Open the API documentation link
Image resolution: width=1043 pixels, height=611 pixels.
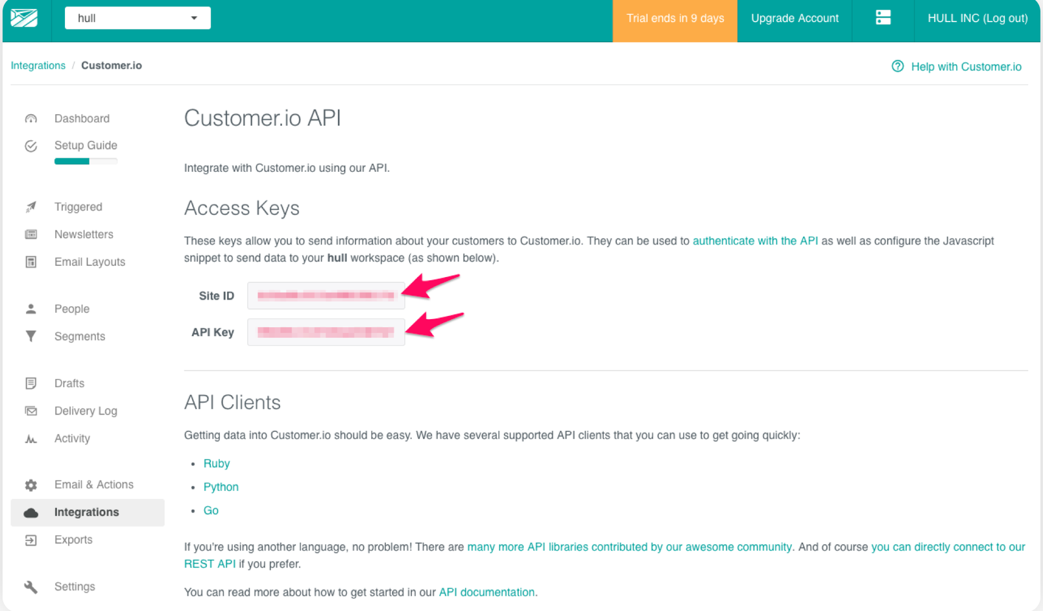point(487,592)
